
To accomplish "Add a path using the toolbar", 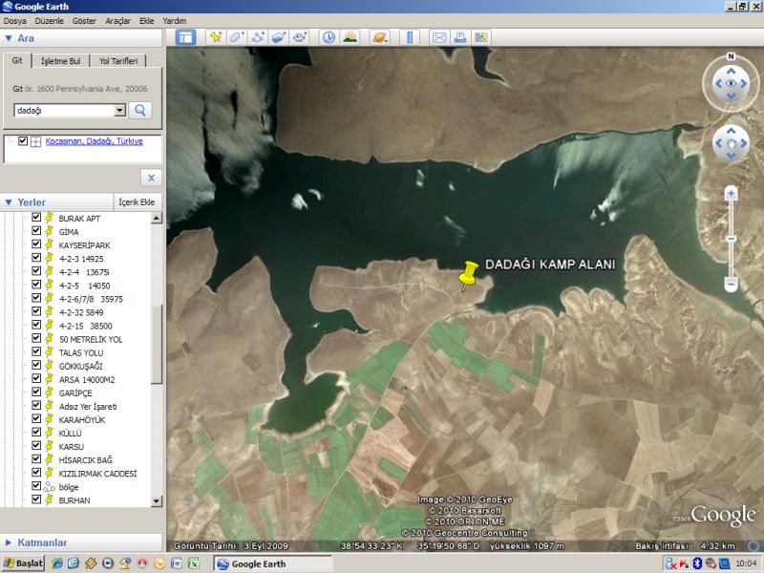I will (x=258, y=37).
